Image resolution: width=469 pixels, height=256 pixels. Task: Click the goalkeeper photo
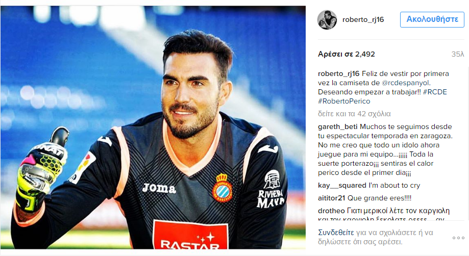[x=153, y=127]
